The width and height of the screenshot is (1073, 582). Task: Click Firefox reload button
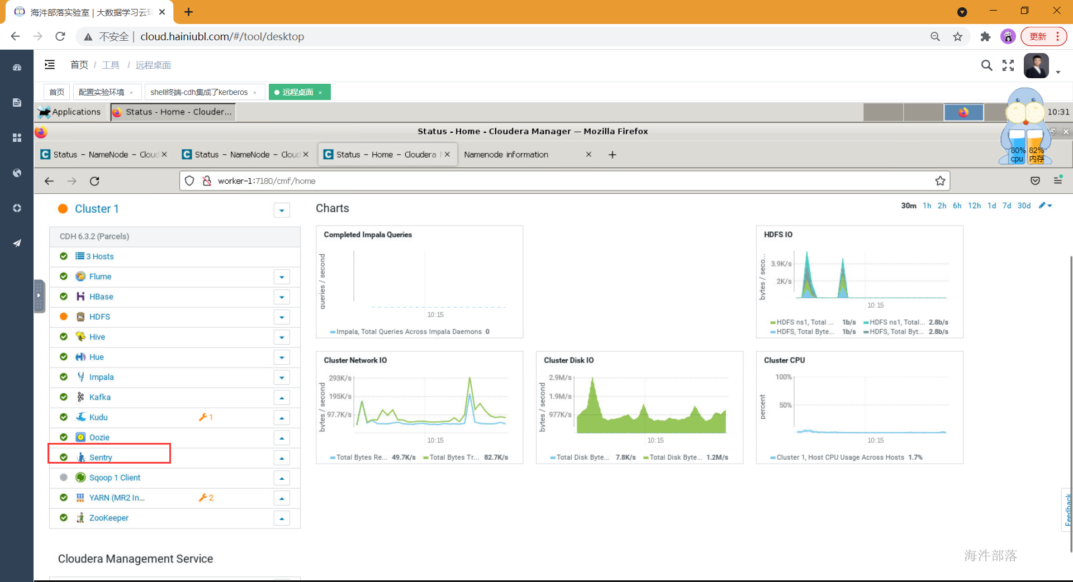pos(94,181)
